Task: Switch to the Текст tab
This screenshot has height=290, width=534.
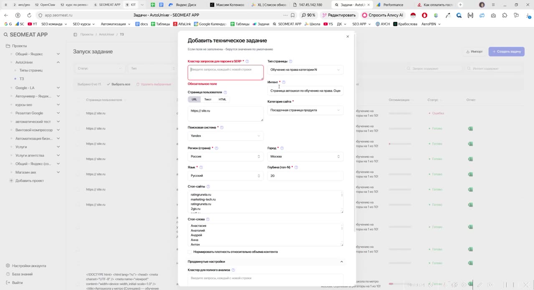Action: [x=208, y=99]
